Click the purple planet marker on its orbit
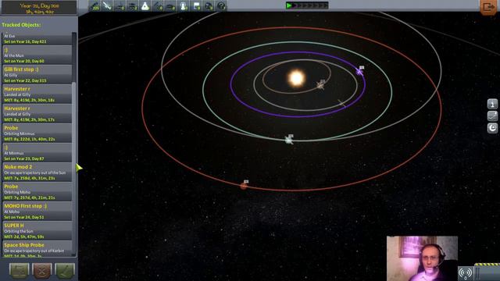This screenshot has height=281, width=500. pyautogui.click(x=359, y=71)
